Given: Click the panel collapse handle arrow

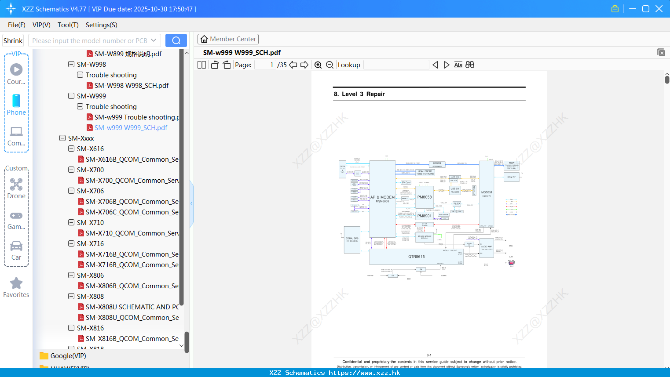Looking at the screenshot, I should (191, 203).
